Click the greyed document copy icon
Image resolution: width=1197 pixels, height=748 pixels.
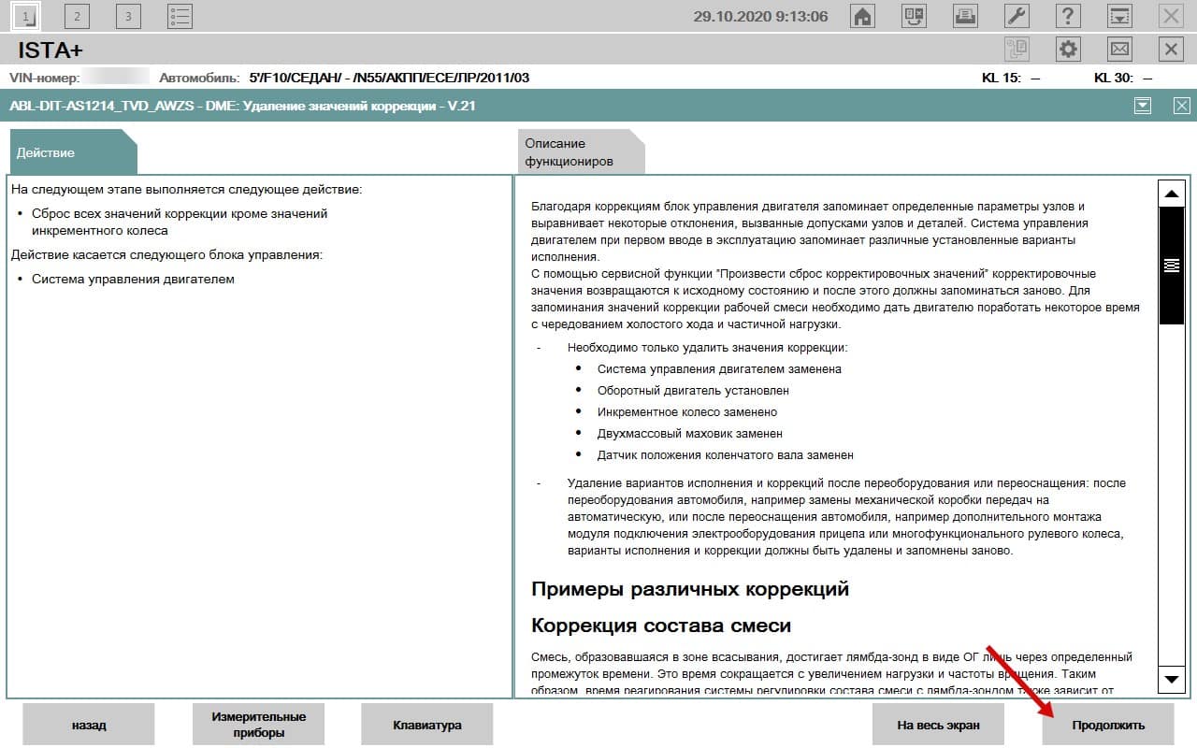point(1017,50)
